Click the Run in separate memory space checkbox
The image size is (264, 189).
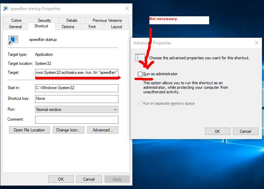click(x=140, y=103)
